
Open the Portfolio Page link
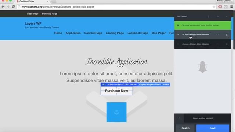coord(50,14)
